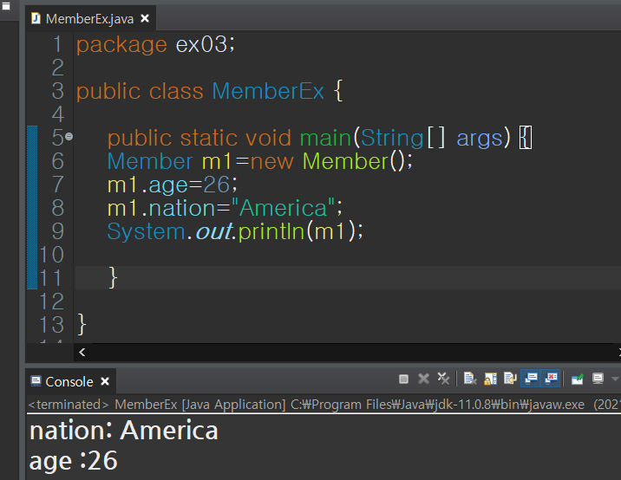
Task: Close the Console view tab
Action: (105, 381)
